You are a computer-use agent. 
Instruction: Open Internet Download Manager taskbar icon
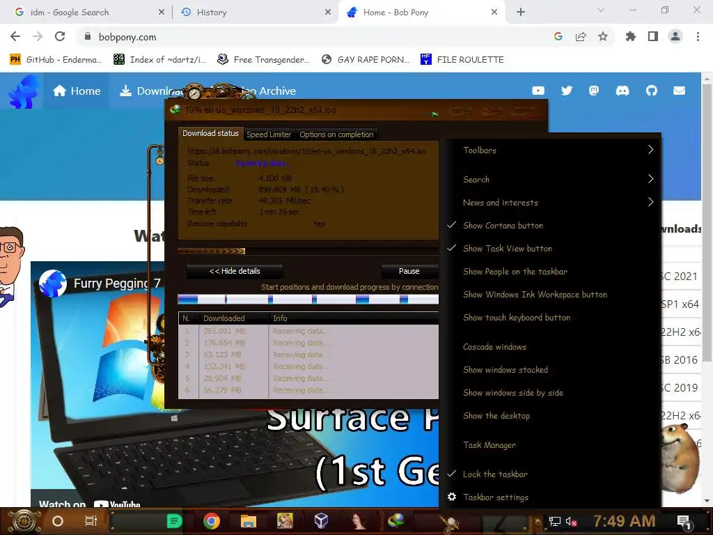click(x=395, y=521)
